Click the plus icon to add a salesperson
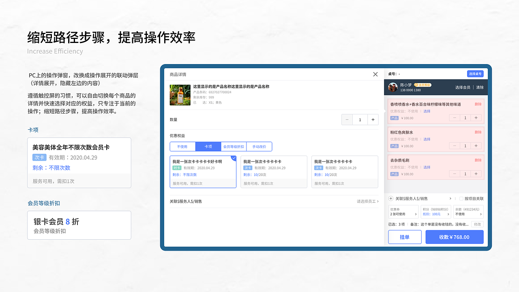The image size is (519, 292). coord(390,198)
